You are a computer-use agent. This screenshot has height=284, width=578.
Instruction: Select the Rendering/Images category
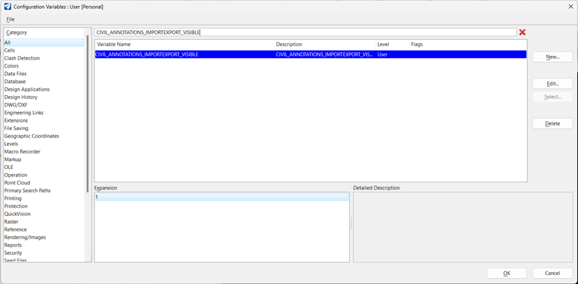[x=24, y=237]
